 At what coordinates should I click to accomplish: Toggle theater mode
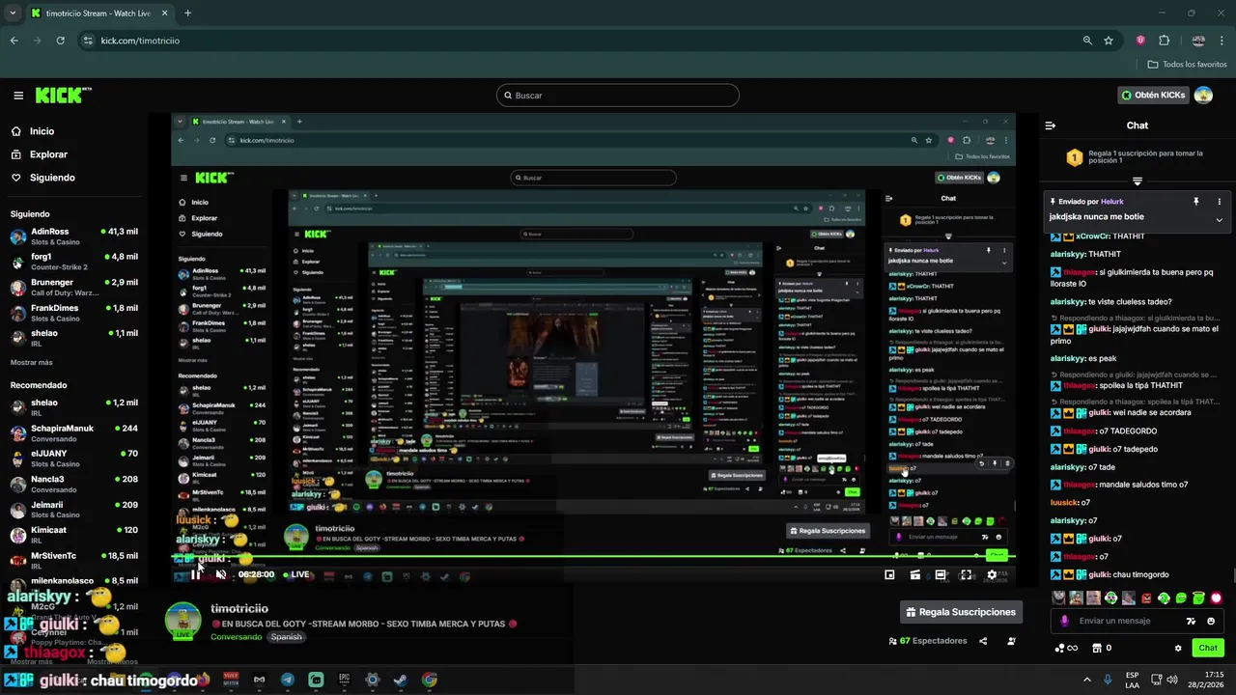click(x=941, y=574)
